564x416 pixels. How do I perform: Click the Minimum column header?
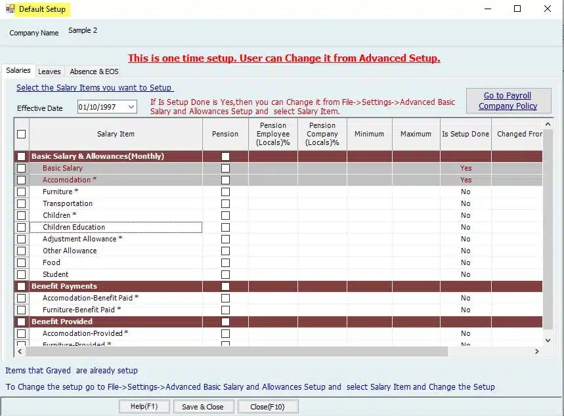point(370,134)
